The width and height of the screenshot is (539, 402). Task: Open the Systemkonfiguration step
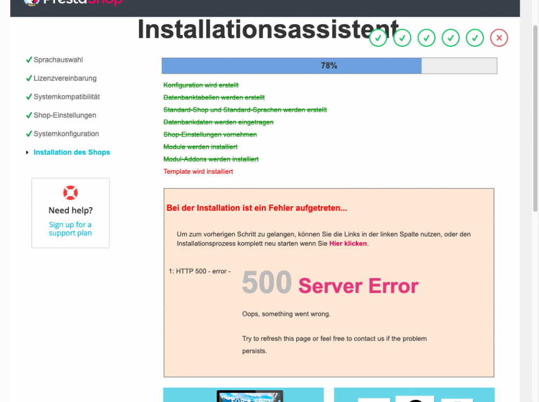click(66, 134)
